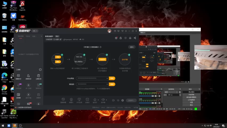
Task: Undock the OBS scene transitions panel
Action: (180, 89)
